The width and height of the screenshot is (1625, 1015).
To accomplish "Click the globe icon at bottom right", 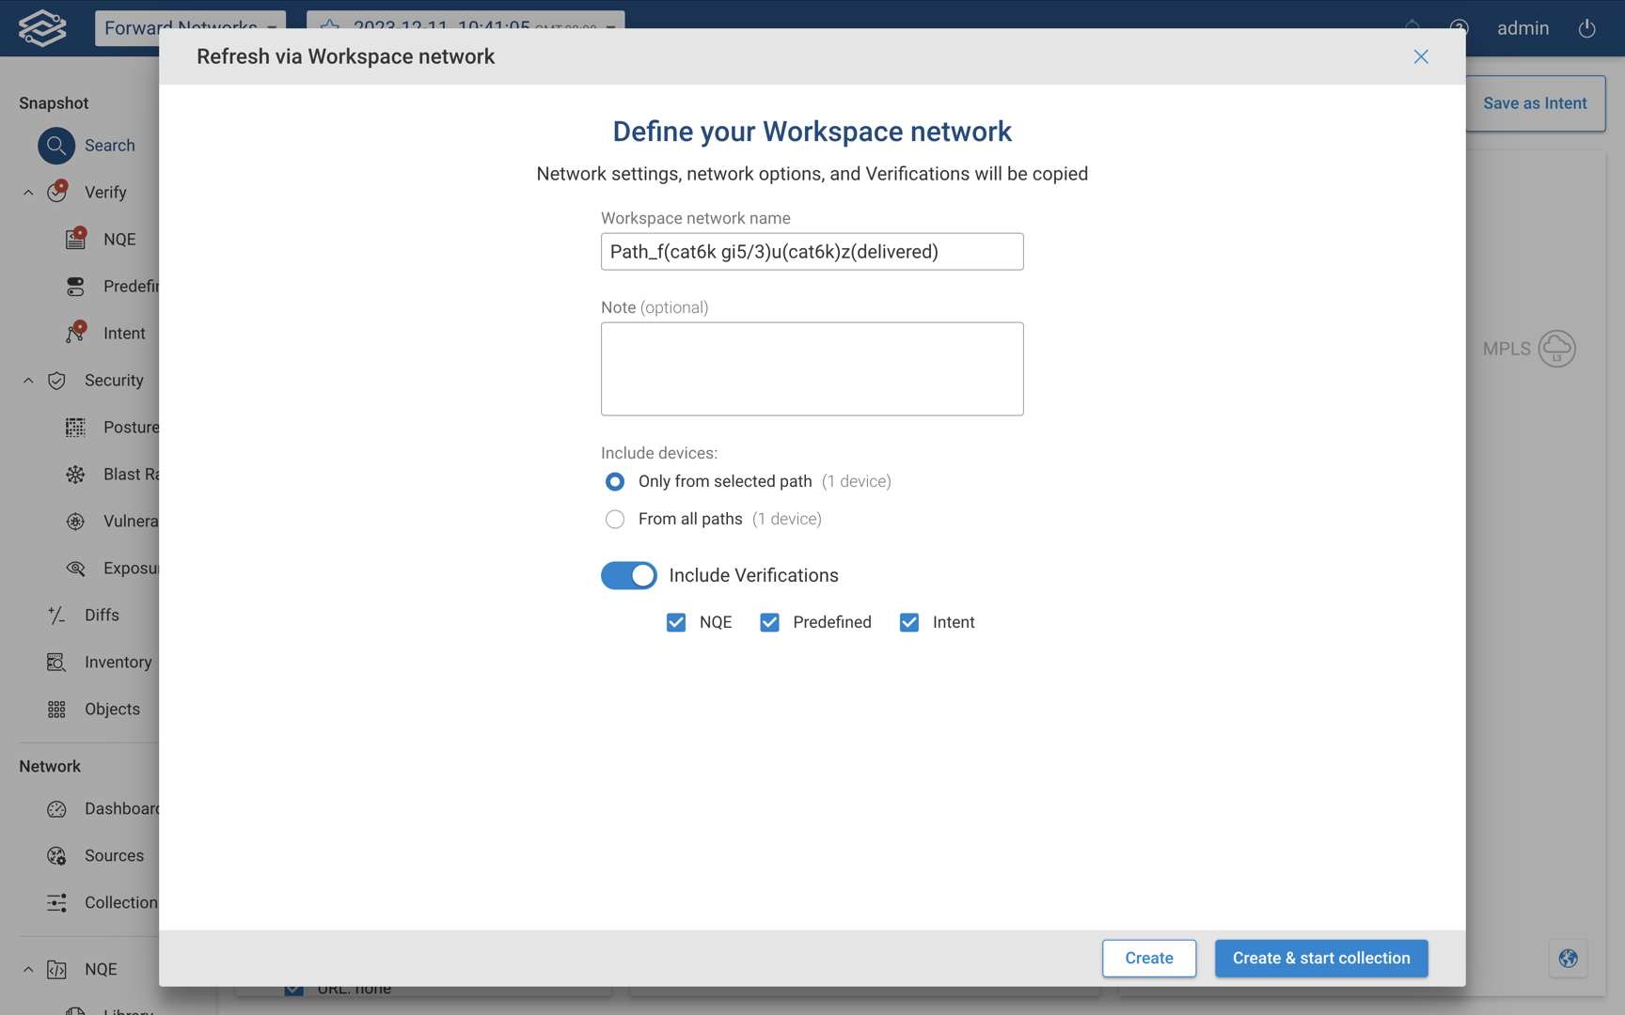I will click(x=1568, y=958).
